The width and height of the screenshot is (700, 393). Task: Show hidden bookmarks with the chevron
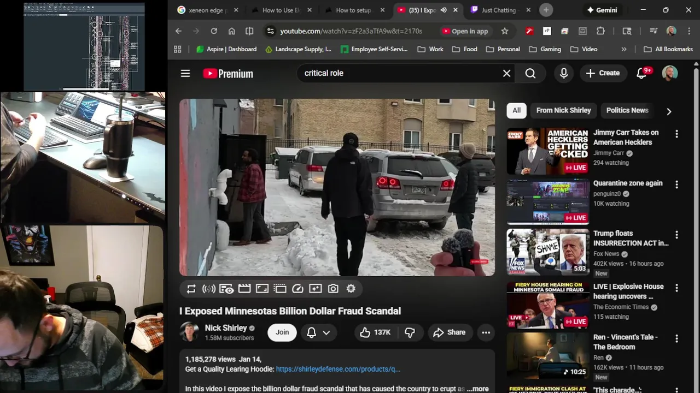(x=624, y=49)
